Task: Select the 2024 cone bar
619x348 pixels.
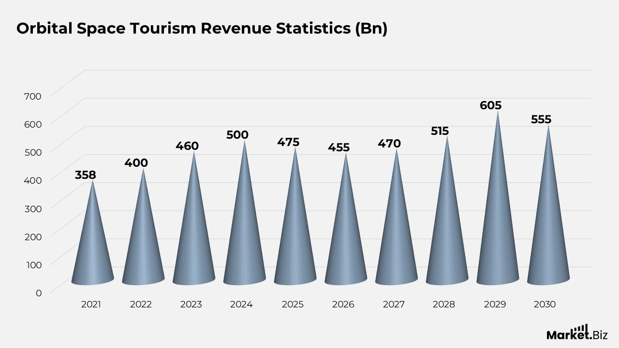Action: [x=244, y=212]
